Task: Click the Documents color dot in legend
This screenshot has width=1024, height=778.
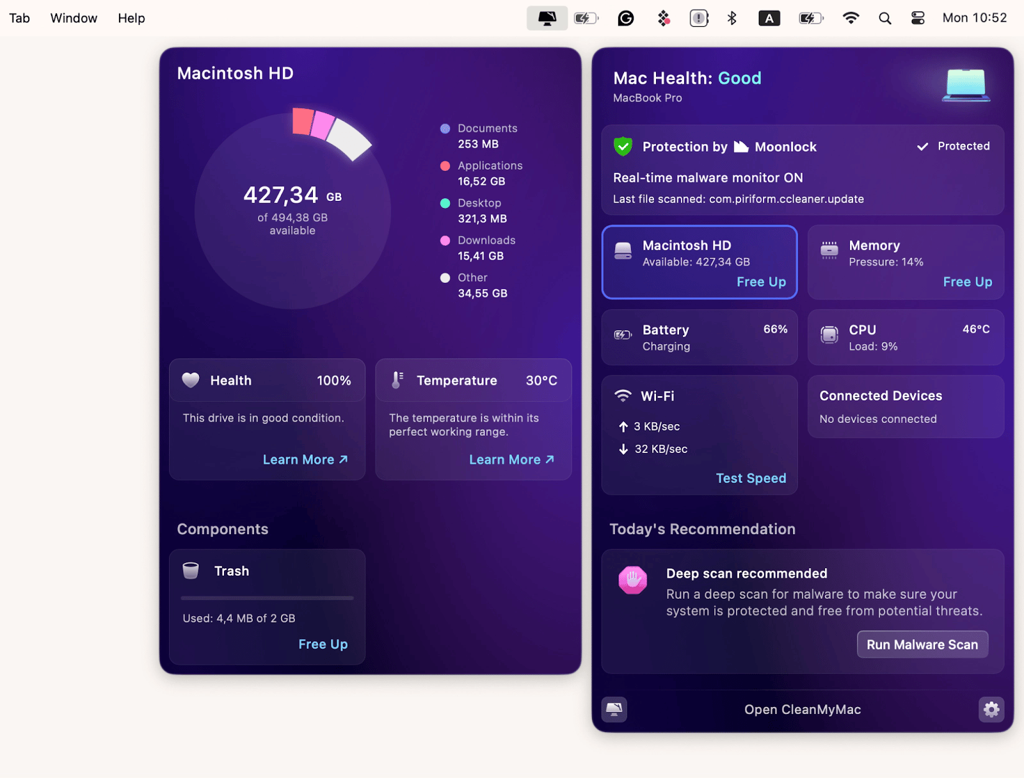Action: click(445, 129)
